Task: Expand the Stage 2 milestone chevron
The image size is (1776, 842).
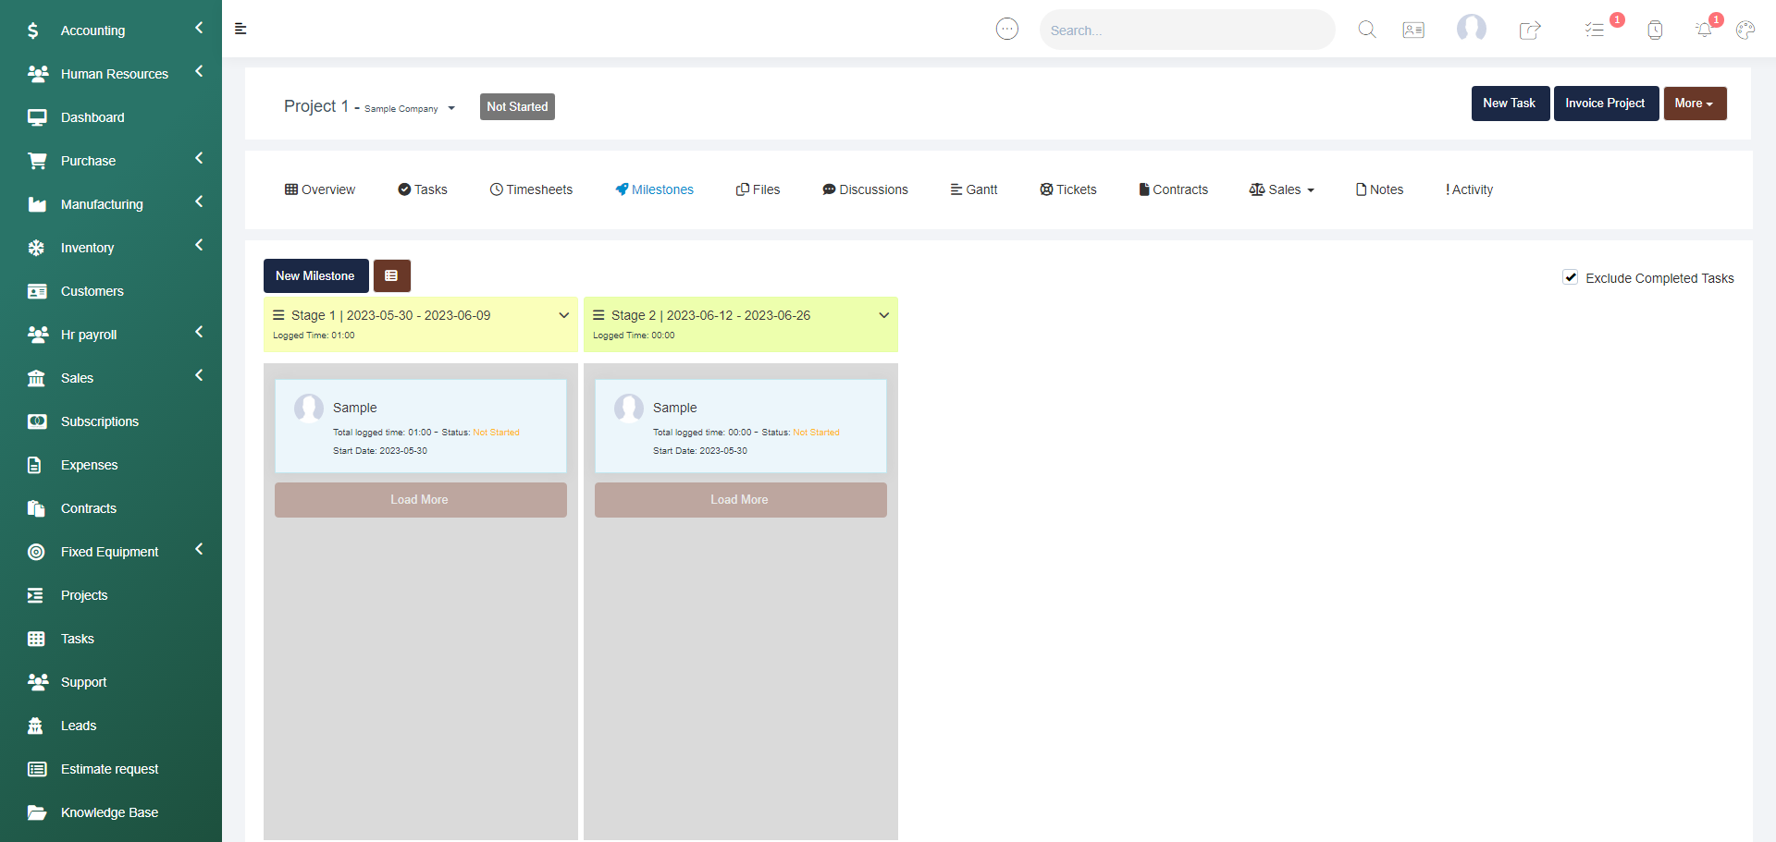Action: (883, 315)
